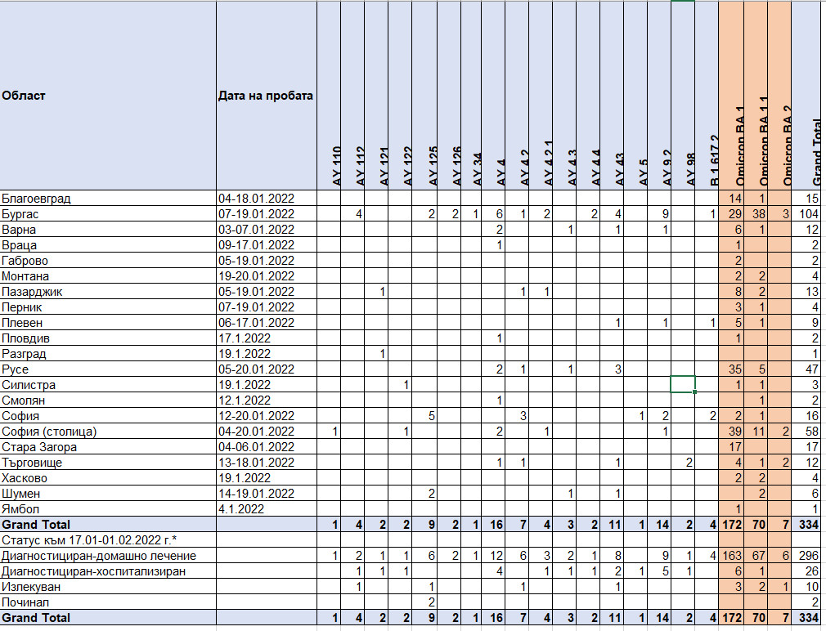
Task: Select the Дата на пробата header cell
Action: (267, 96)
